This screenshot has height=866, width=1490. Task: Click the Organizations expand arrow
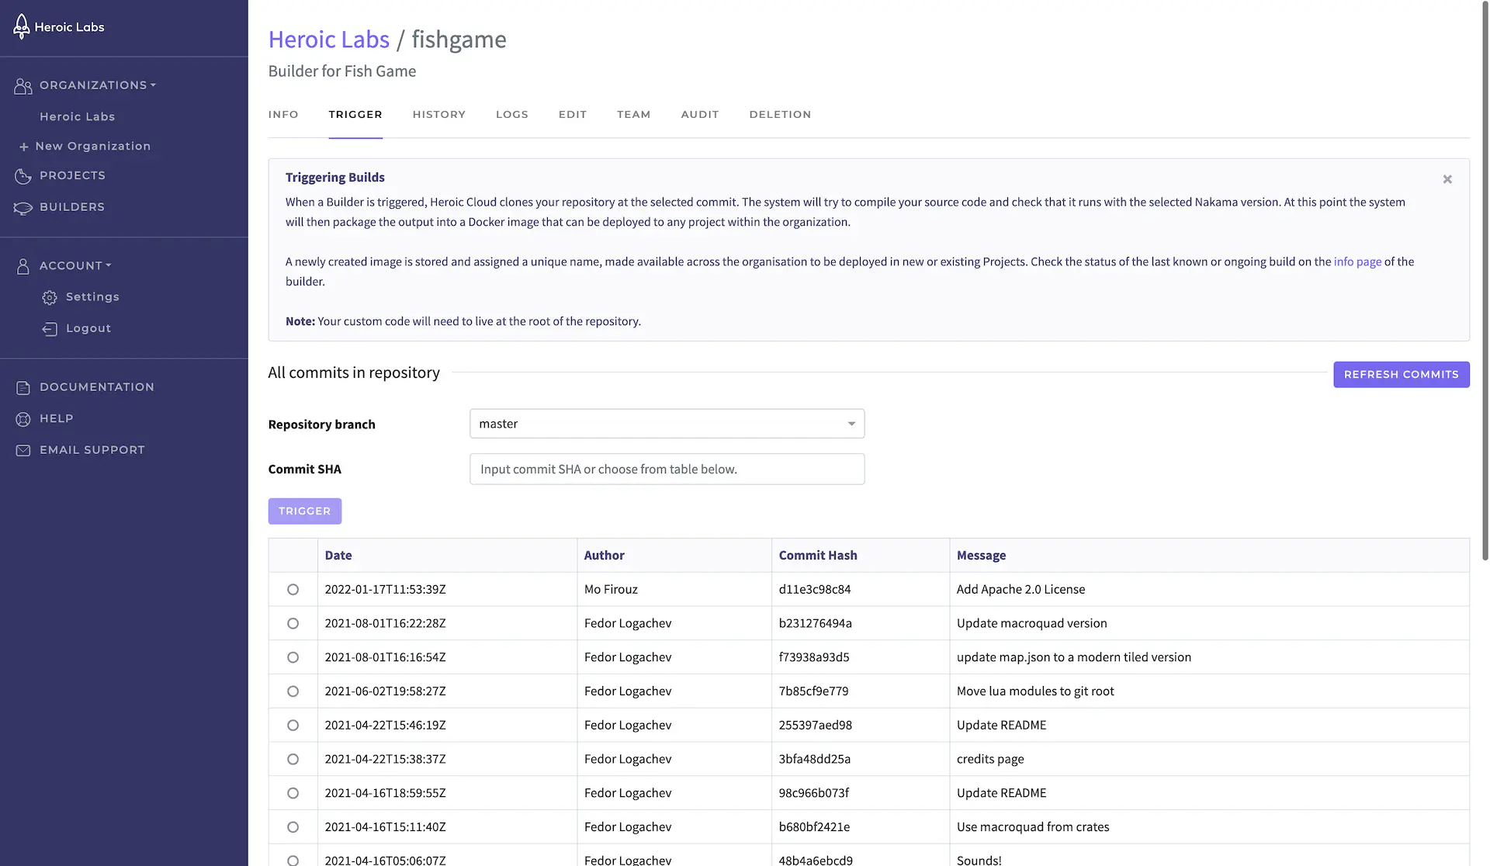154,85
